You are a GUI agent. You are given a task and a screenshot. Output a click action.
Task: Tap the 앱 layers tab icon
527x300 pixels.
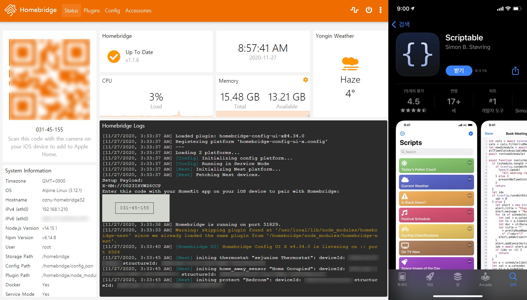pos(458,279)
